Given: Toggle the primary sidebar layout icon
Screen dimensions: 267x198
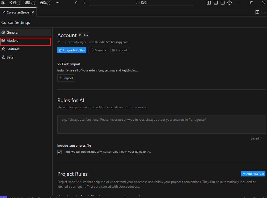Looking at the screenshot, I should (209, 3).
